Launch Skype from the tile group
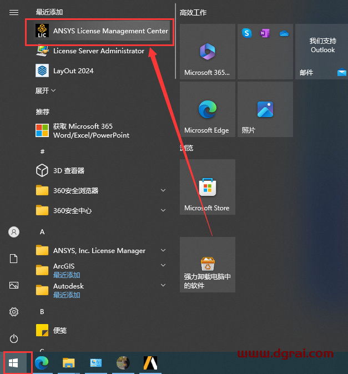Screen dimensions: 348x374 pos(247,33)
